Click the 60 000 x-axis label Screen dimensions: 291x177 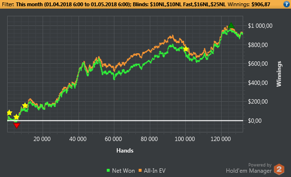[113, 139]
